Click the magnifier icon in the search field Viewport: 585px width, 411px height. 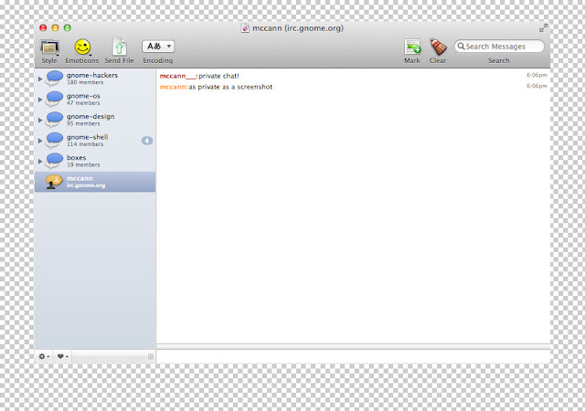(x=461, y=47)
